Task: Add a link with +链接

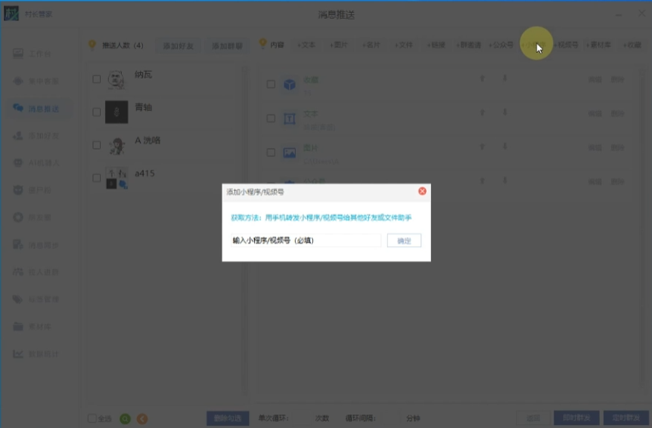Action: coord(436,45)
